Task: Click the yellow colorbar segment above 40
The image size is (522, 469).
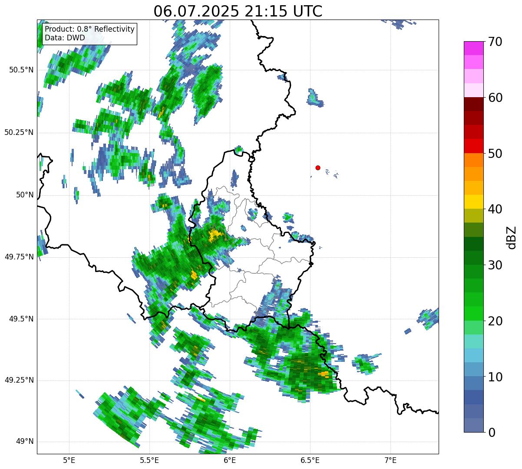Action: [x=473, y=202]
